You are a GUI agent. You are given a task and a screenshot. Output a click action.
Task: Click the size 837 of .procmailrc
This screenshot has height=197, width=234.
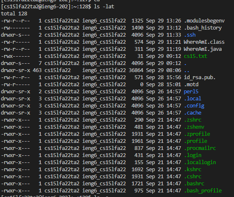[139, 148]
